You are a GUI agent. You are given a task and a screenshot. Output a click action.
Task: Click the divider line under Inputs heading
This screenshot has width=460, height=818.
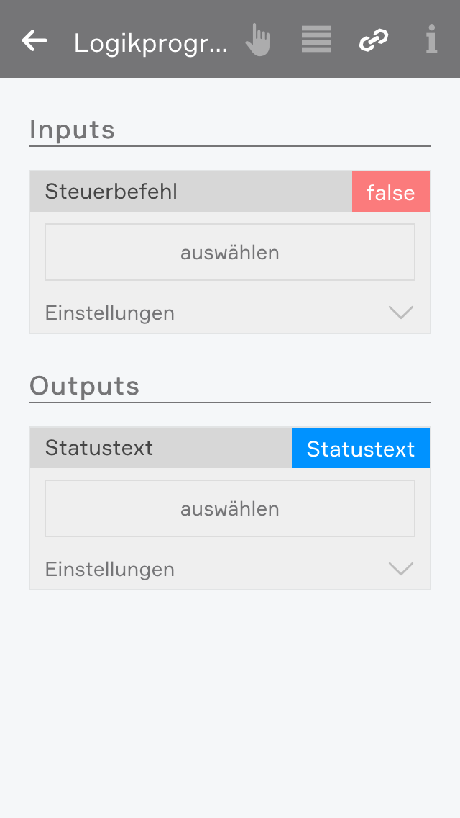230,146
